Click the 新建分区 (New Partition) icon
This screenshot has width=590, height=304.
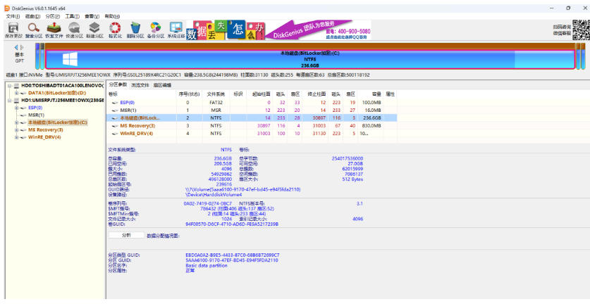coord(94,29)
